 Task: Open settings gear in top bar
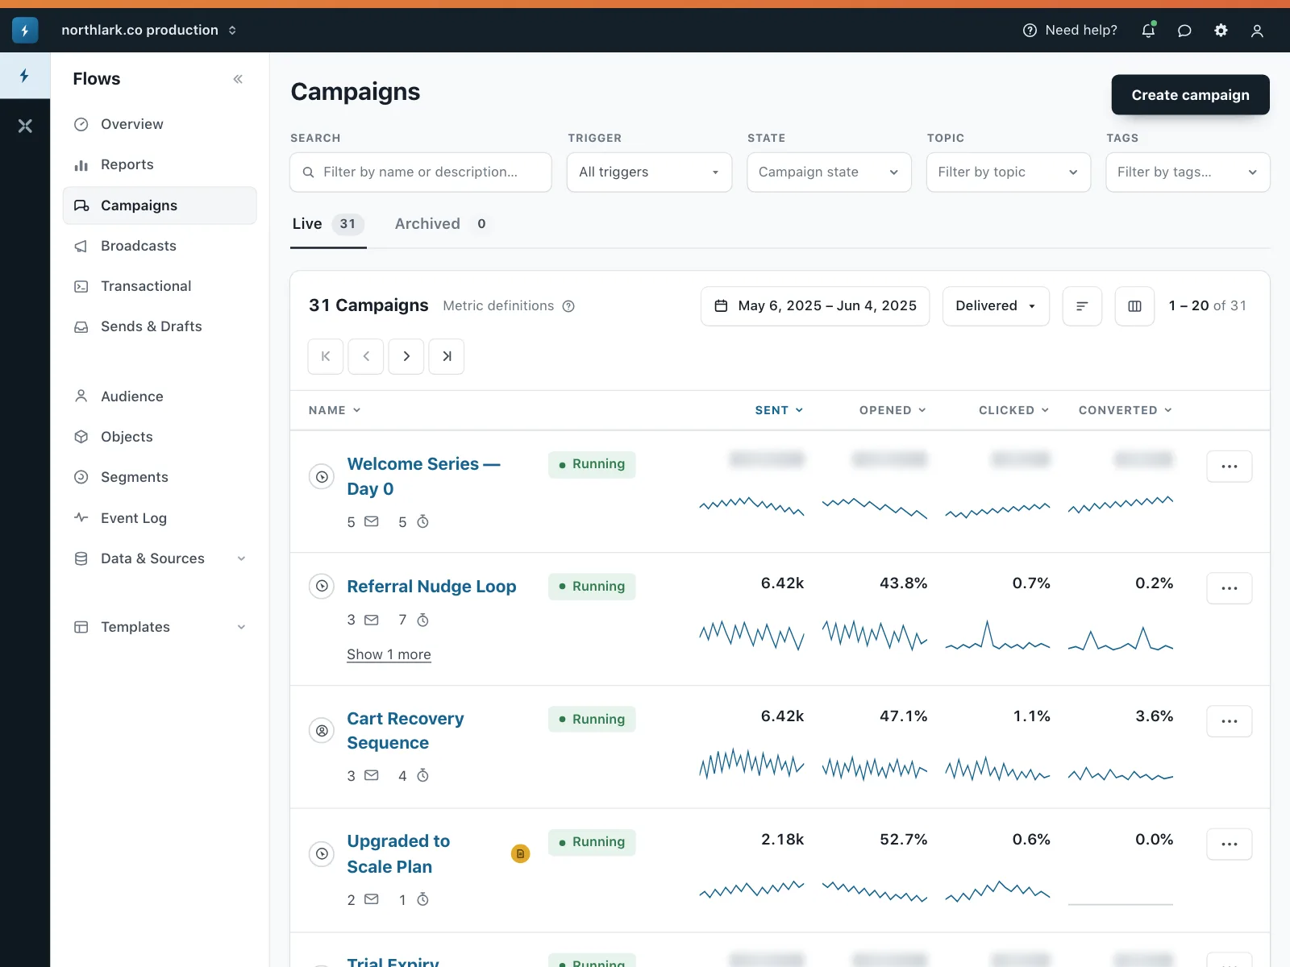pos(1221,31)
